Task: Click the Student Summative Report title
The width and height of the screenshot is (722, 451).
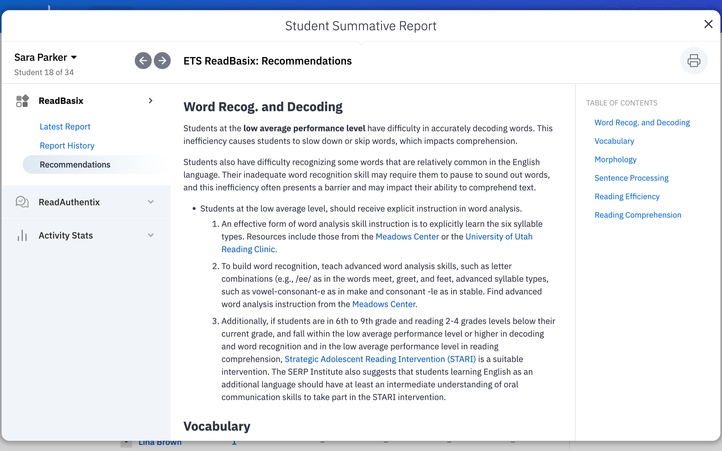Action: click(360, 26)
